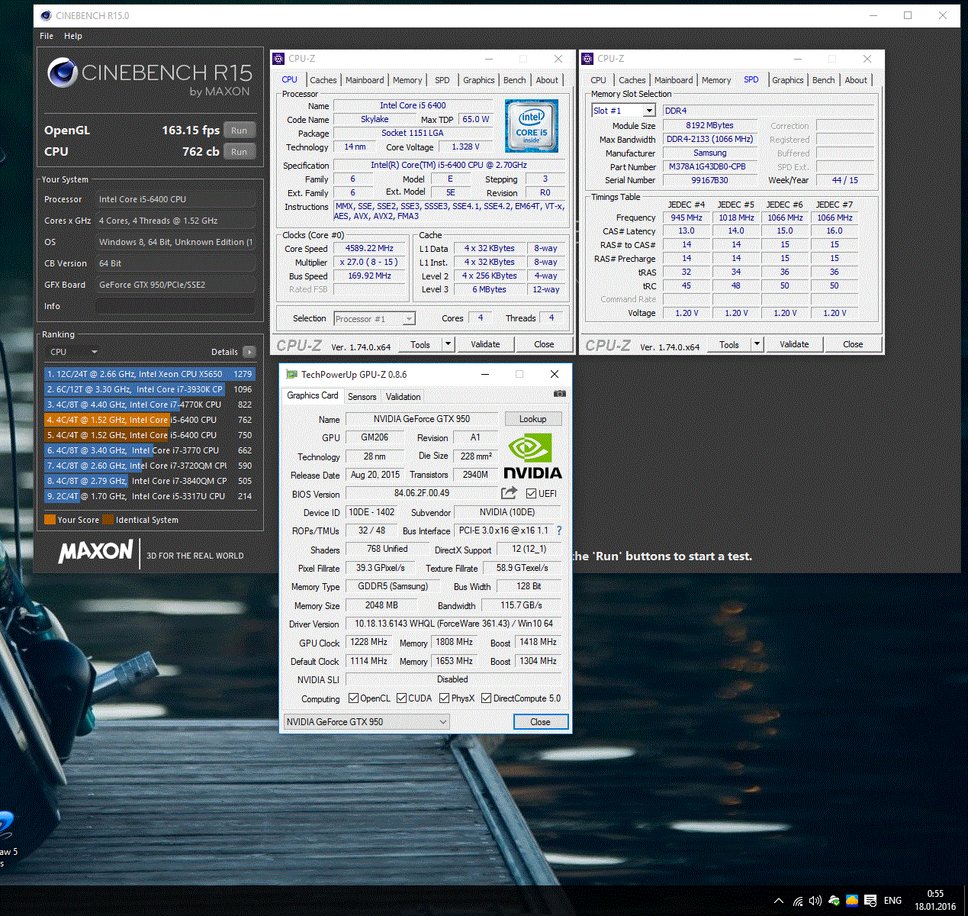Open the Ranking CPU dropdown in Cinebench

point(74,352)
